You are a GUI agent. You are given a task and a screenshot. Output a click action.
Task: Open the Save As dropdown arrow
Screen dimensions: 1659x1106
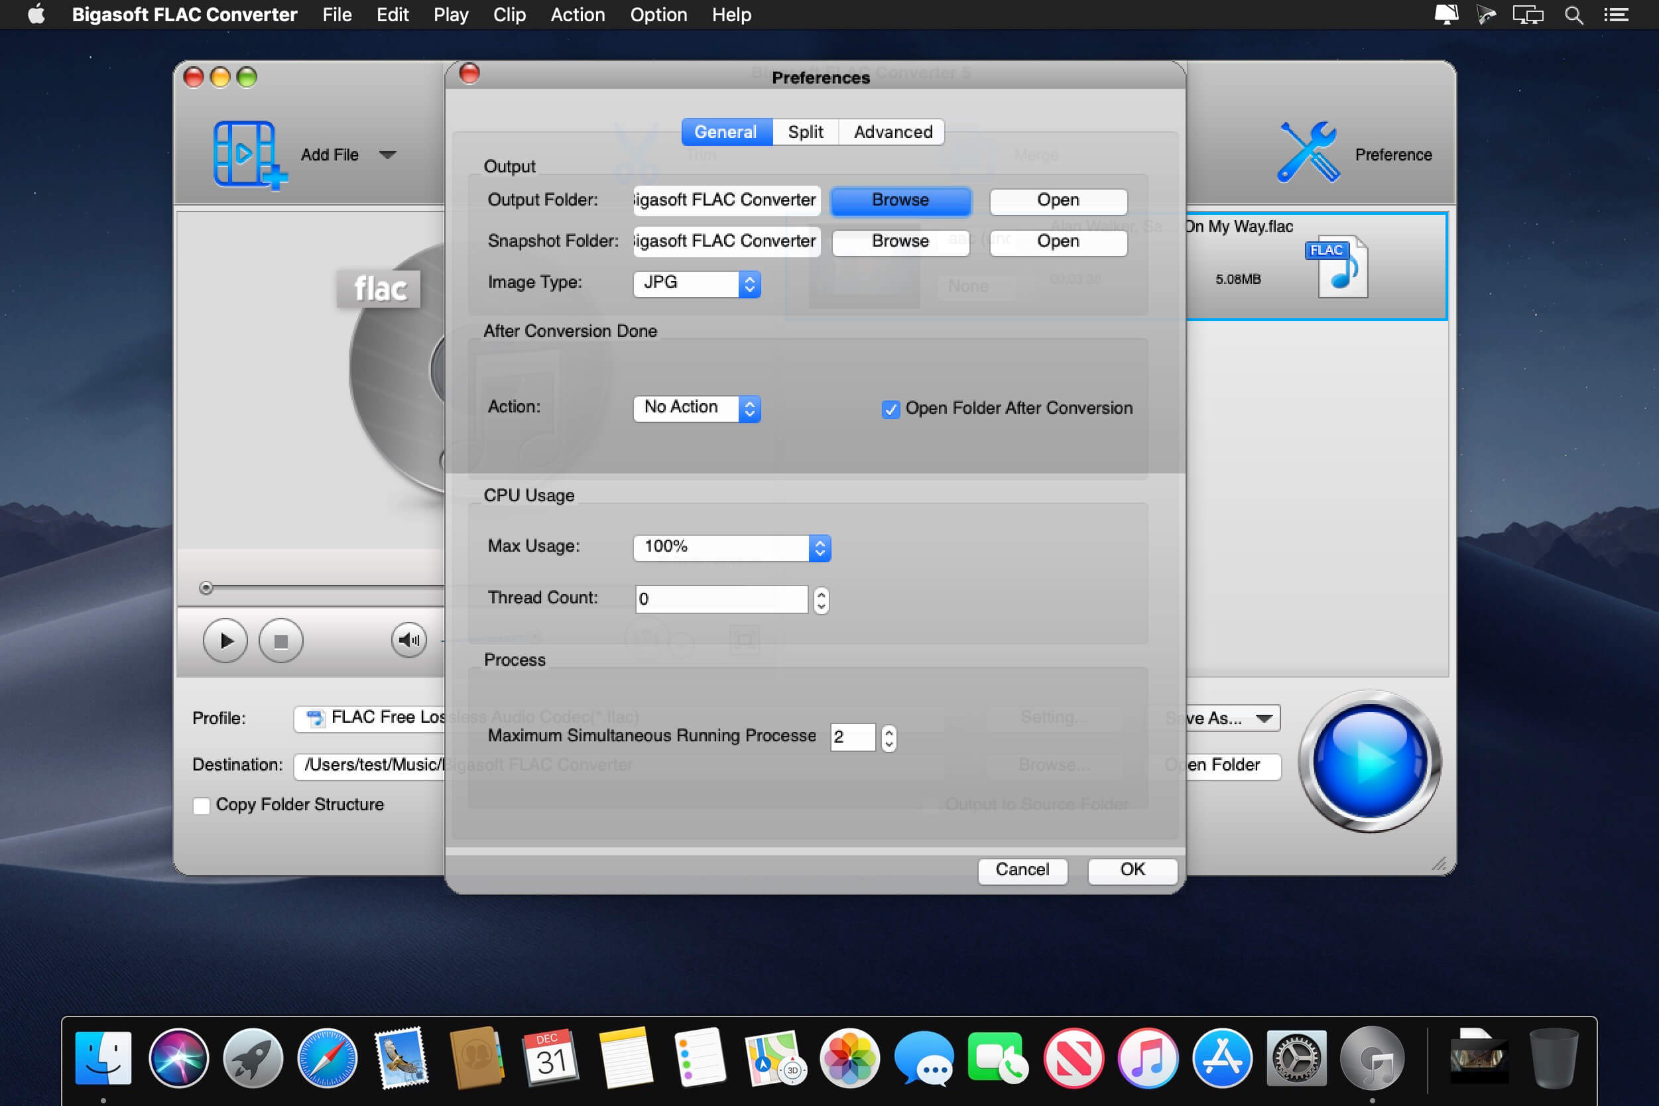tap(1264, 719)
